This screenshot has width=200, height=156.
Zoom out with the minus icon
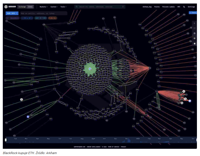click(194, 38)
